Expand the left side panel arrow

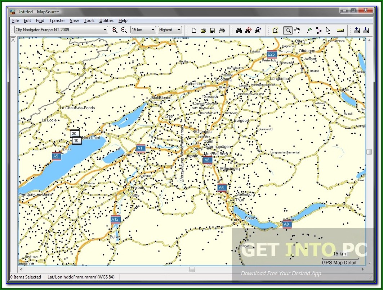pyautogui.click(x=13, y=40)
